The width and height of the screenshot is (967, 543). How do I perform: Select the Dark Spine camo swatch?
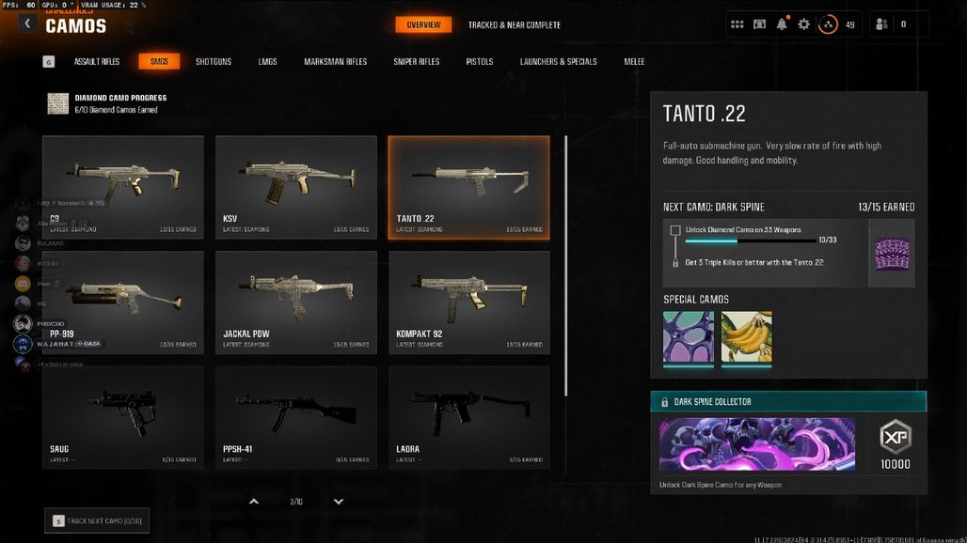pyautogui.click(x=892, y=255)
